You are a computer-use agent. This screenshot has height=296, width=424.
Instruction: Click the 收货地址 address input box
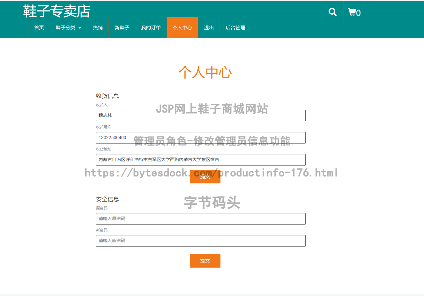pos(201,159)
